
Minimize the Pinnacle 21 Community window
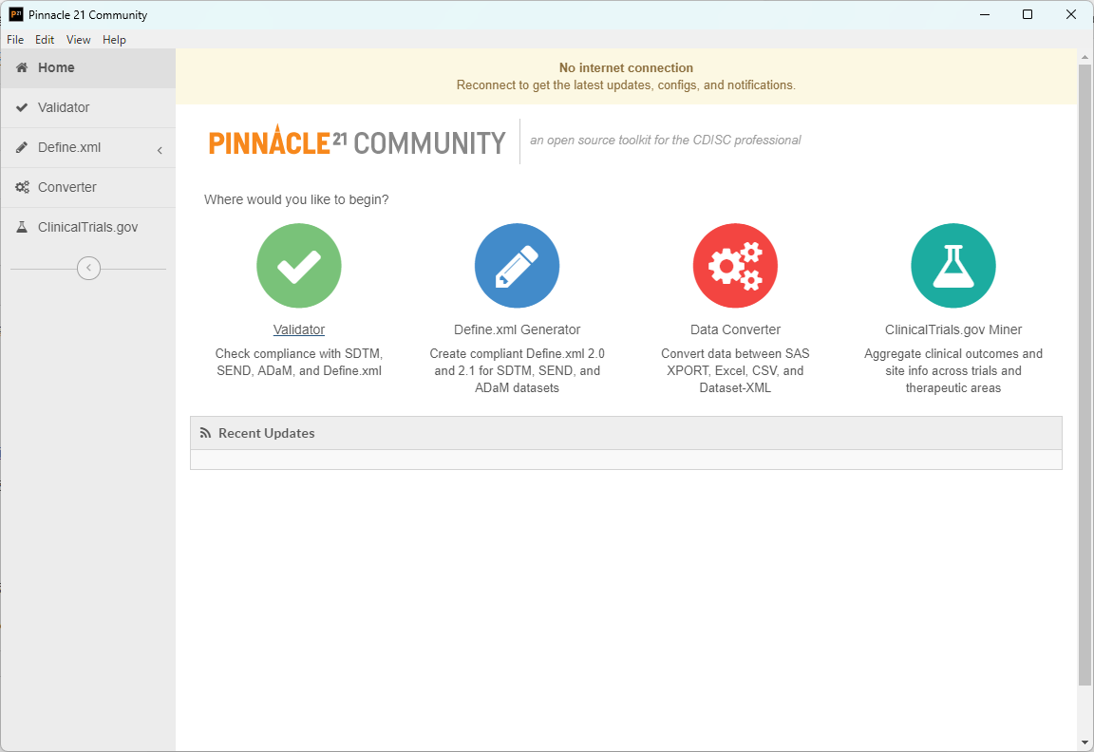tap(985, 14)
